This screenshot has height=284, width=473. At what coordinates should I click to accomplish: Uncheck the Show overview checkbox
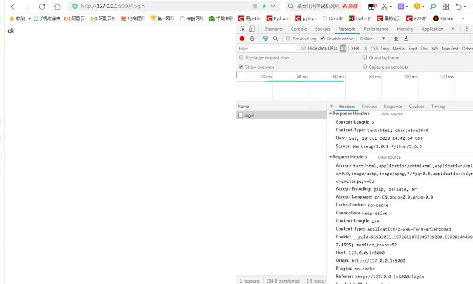pyautogui.click(x=241, y=67)
